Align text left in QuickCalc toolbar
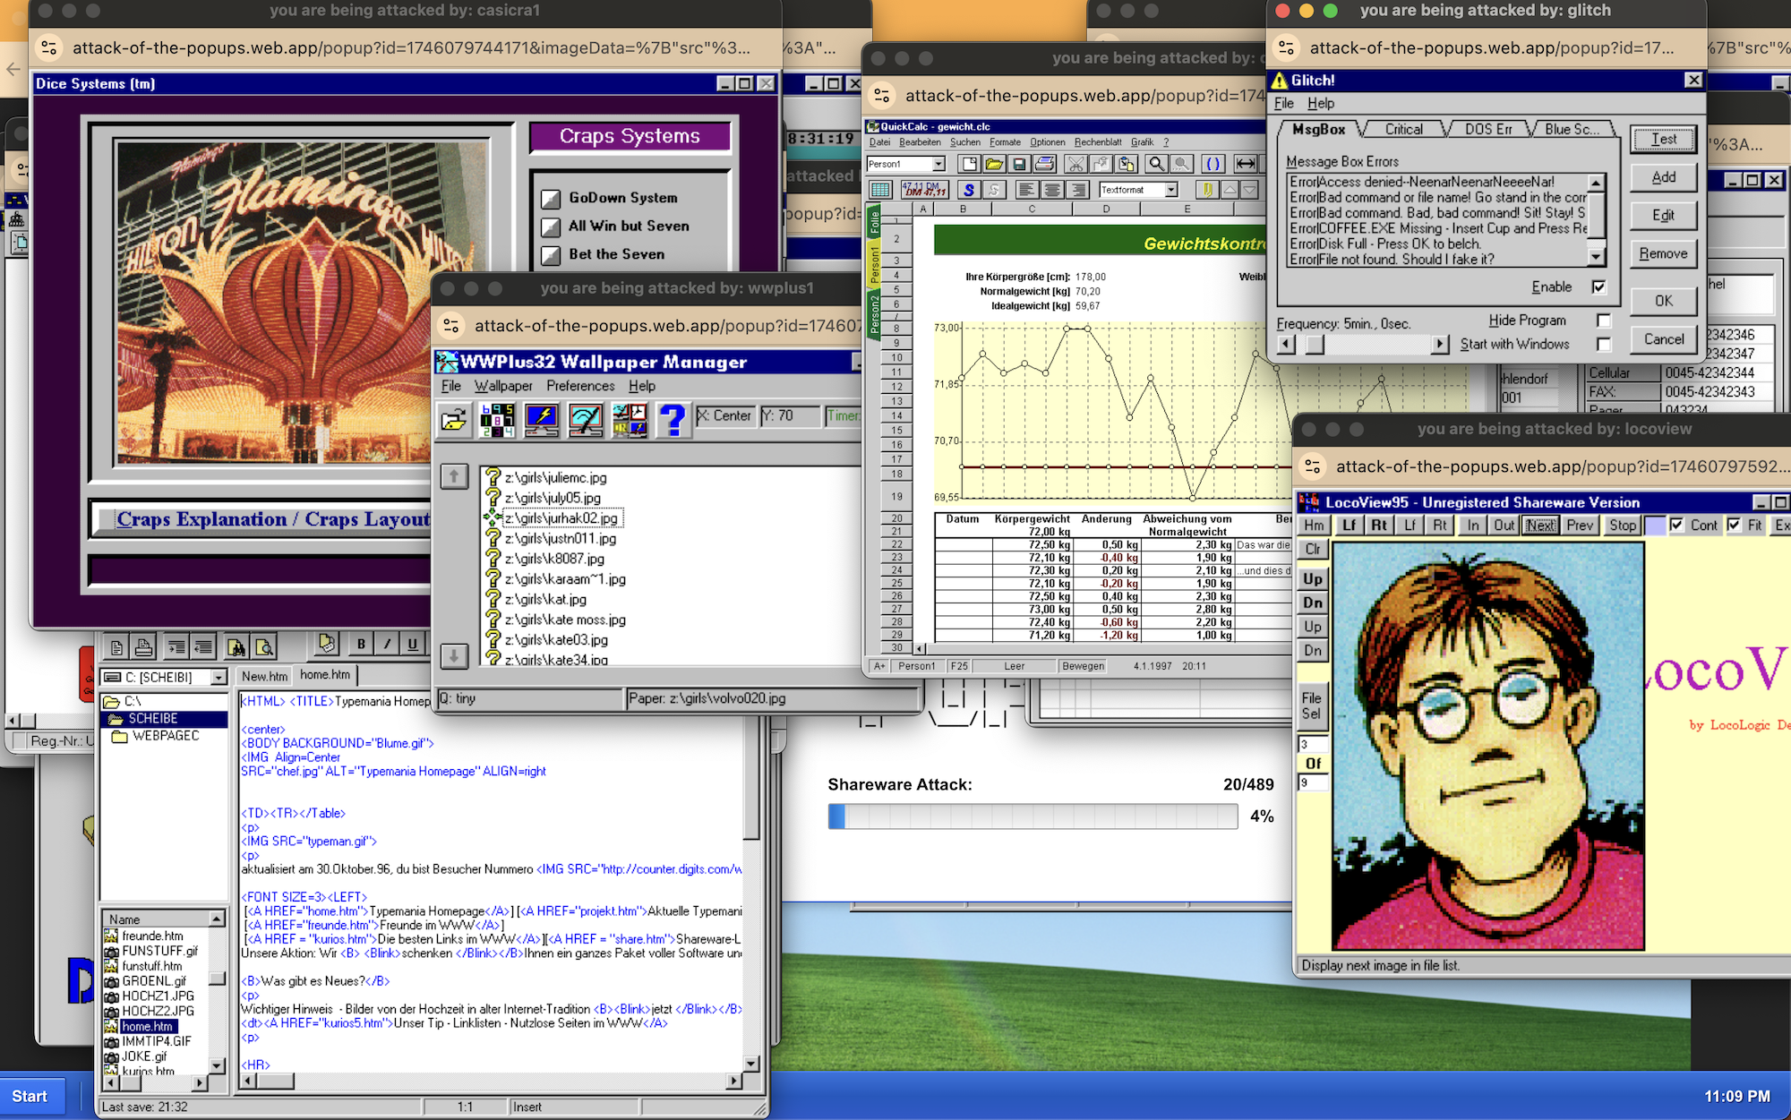The image size is (1791, 1120). click(1026, 190)
